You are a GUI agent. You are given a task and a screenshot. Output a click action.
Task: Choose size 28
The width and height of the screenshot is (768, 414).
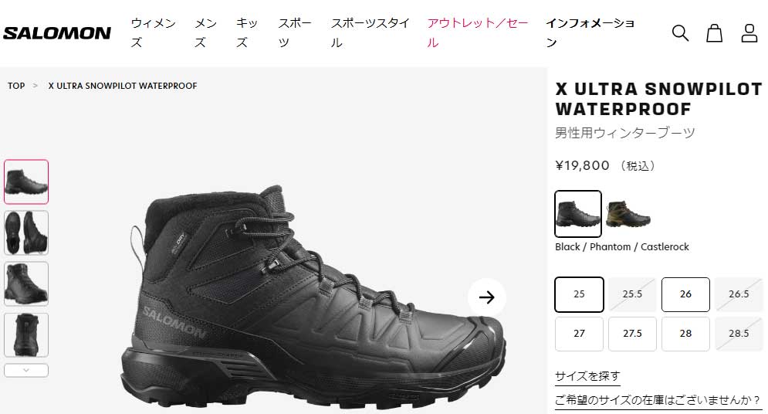685,334
